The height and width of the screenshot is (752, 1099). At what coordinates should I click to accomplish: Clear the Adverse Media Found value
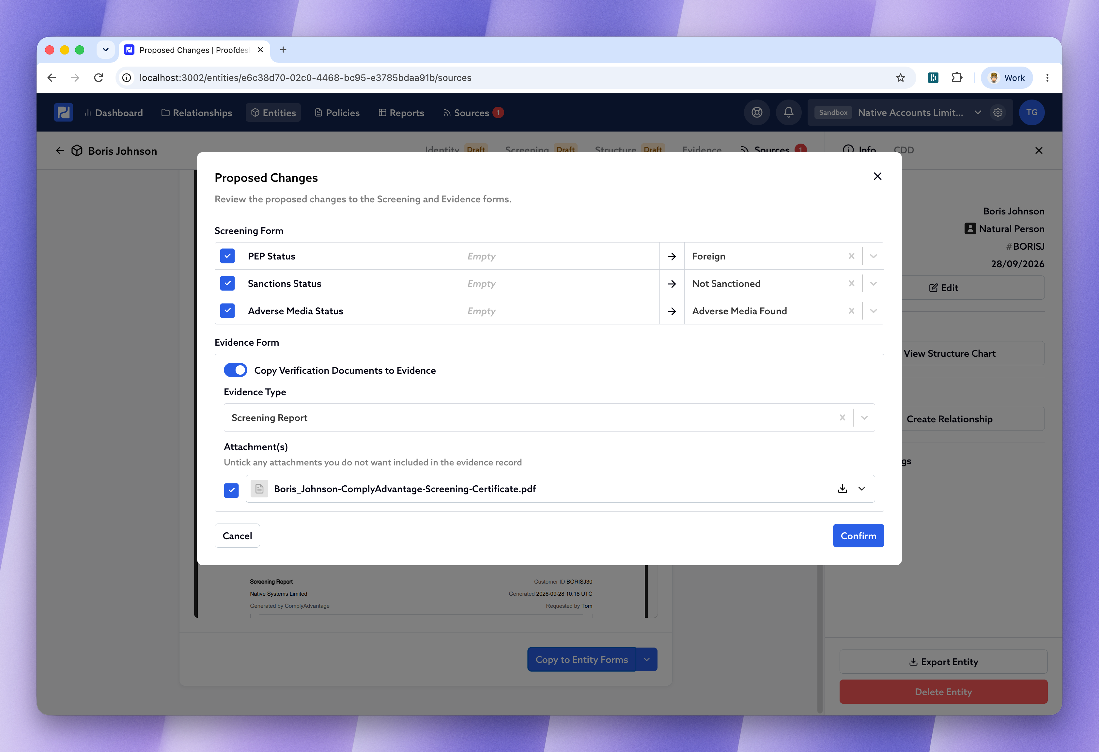pyautogui.click(x=851, y=311)
